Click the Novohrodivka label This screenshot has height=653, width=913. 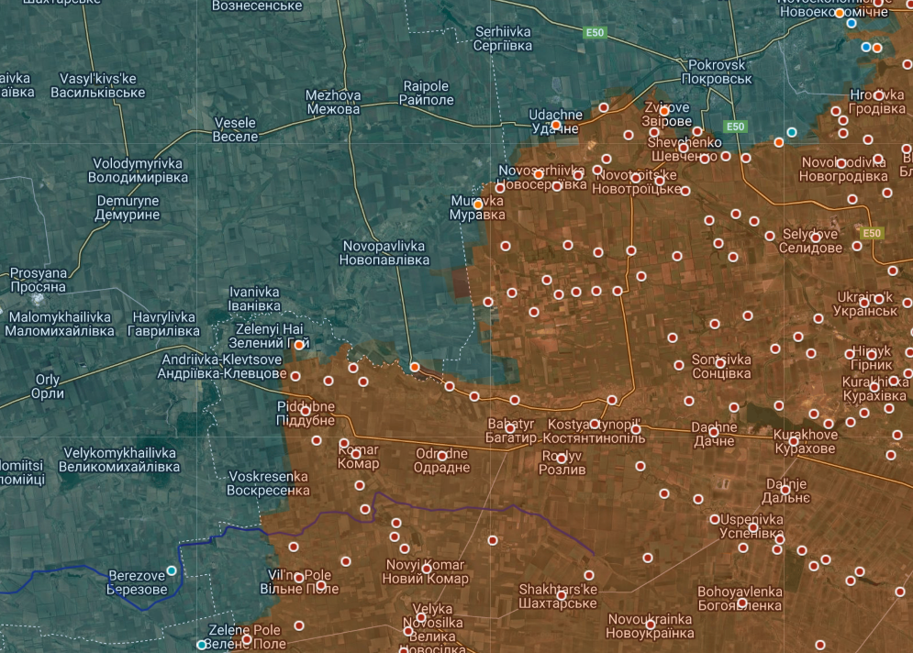coord(843,170)
